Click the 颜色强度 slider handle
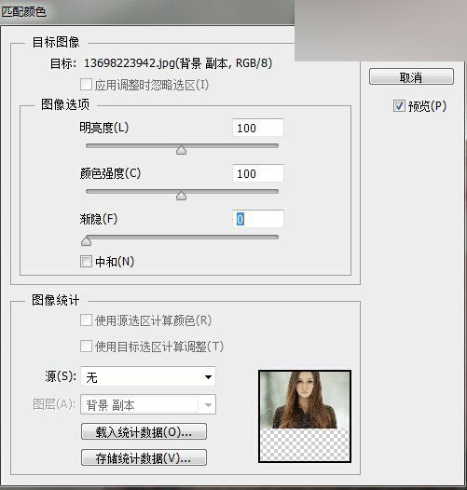This screenshot has width=467, height=490. click(x=182, y=196)
